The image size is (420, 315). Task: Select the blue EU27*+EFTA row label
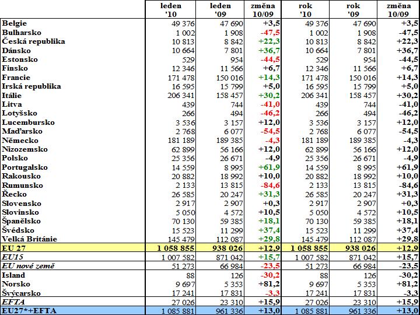(x=30, y=311)
